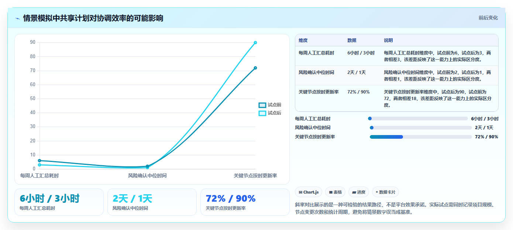This screenshot has height=230, width=513.
Task: Click progress value 72% / 90% at right
Action: click(x=486, y=137)
